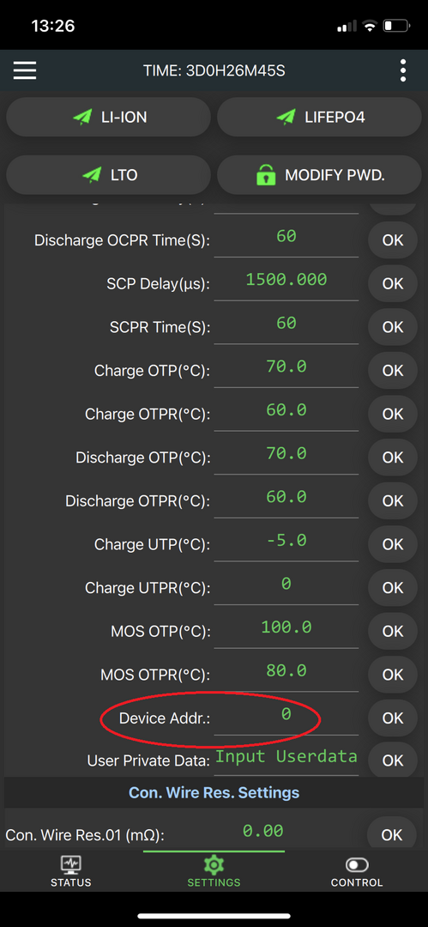The image size is (428, 927).
Task: Click OK for Charge OTP(°C)
Action: point(393,371)
